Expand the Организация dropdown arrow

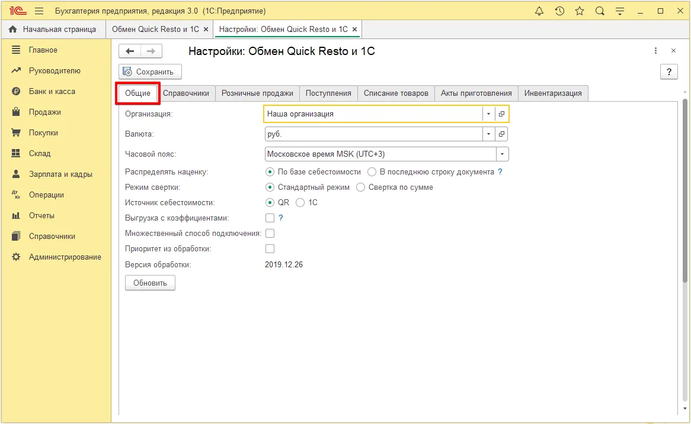pos(488,114)
